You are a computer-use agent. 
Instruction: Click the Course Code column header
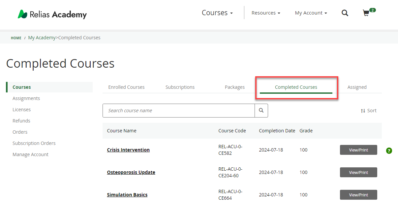(232, 131)
